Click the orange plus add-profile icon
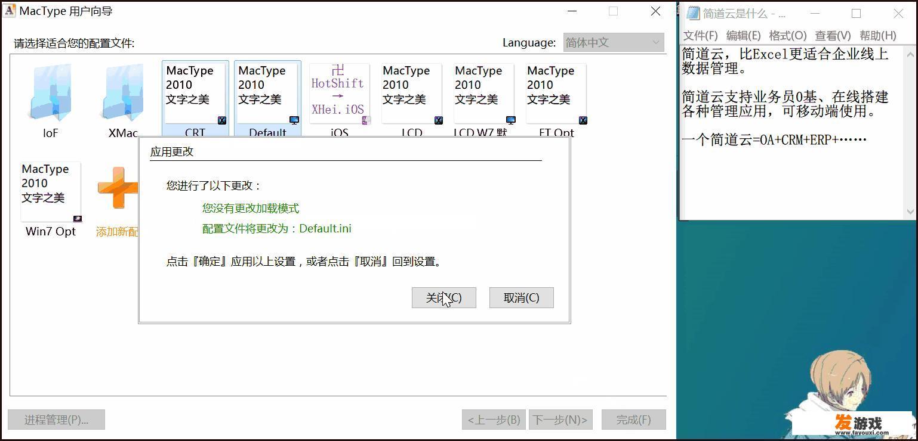The width and height of the screenshot is (918, 441). pos(118,188)
